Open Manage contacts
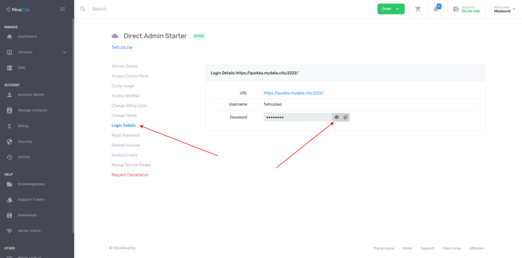 coord(32,110)
